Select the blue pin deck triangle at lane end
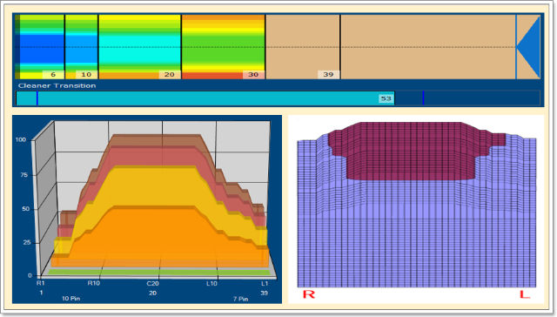The height and width of the screenshot is (317, 557). pos(528,47)
